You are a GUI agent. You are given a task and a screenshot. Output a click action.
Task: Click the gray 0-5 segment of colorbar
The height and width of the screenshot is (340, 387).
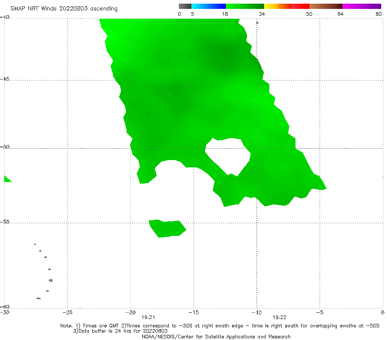185,6
